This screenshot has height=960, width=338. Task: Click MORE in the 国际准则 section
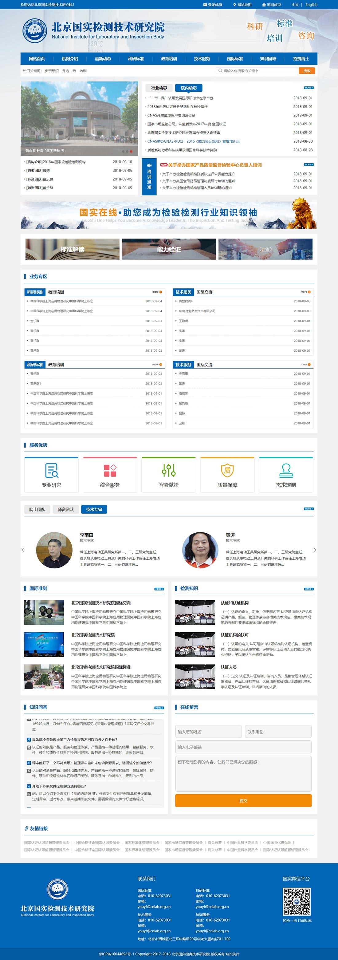coord(159,589)
